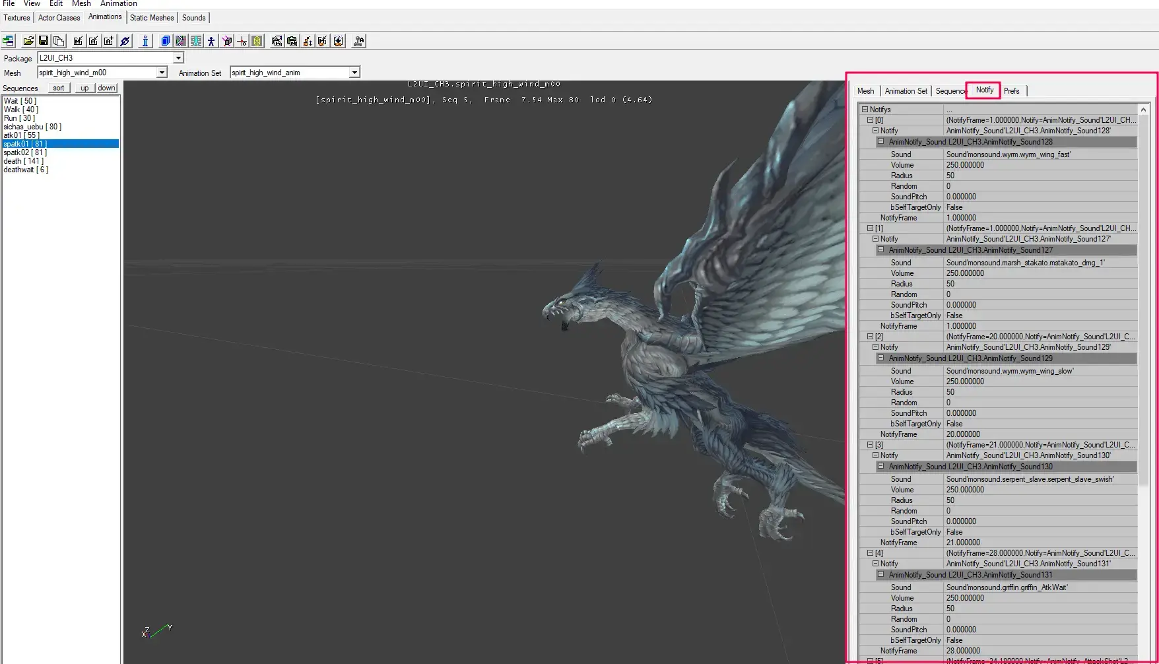The width and height of the screenshot is (1159, 664).
Task: Click the joystick with A icon
Action: point(359,41)
